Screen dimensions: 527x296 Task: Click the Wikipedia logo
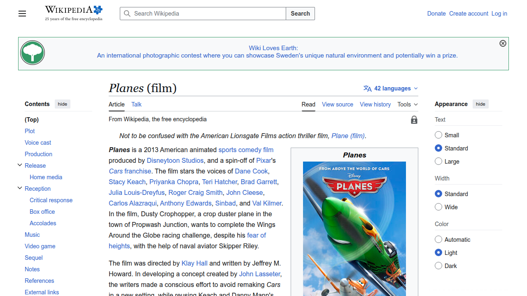point(74,13)
